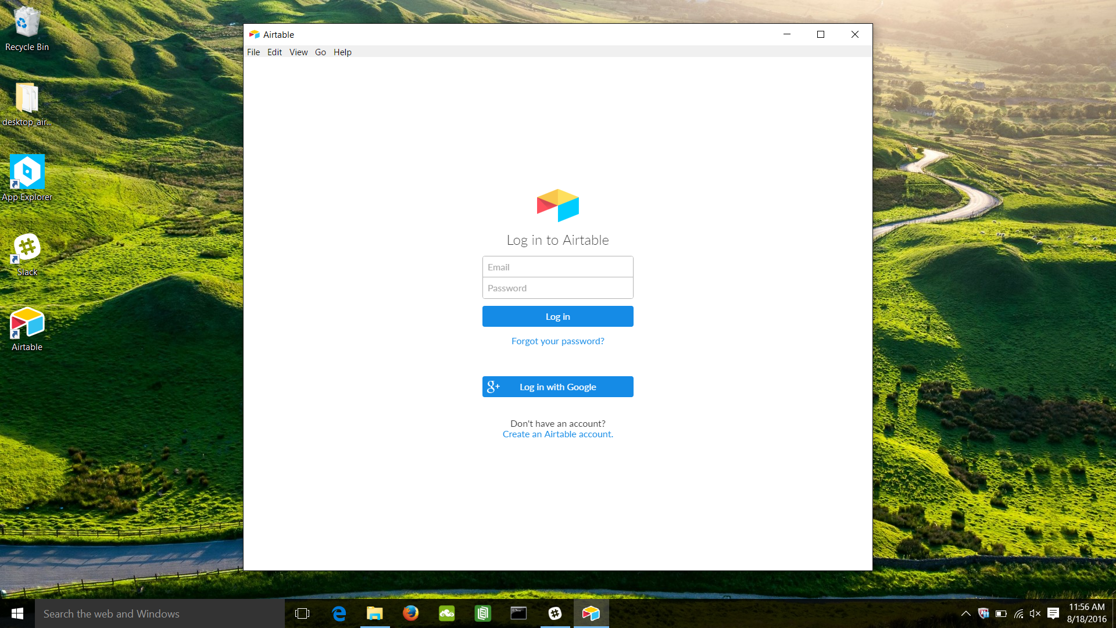Open the Recycle Bin icon
This screenshot has width=1116, height=628.
[x=27, y=23]
